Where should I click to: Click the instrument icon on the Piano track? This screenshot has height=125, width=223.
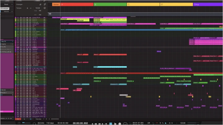click(44, 28)
